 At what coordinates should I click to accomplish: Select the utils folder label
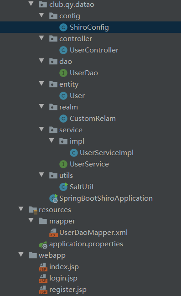[66, 176]
